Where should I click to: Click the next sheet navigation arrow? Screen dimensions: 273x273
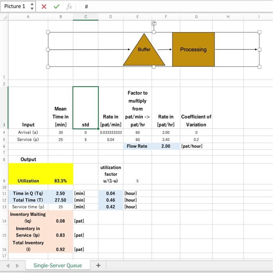17,266
